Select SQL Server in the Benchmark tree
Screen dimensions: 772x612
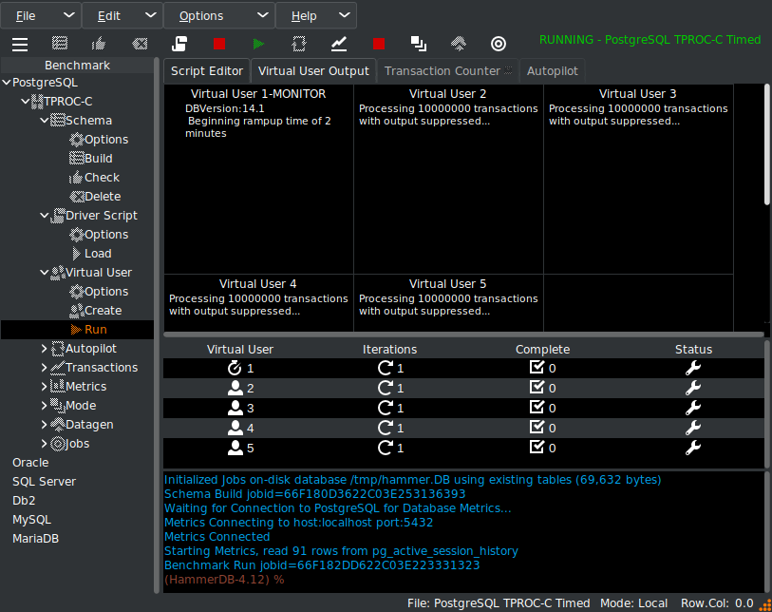click(44, 482)
